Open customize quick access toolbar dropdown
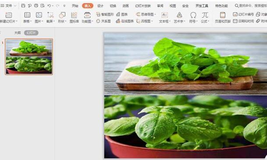This screenshot has width=267, height=160. 64,6
